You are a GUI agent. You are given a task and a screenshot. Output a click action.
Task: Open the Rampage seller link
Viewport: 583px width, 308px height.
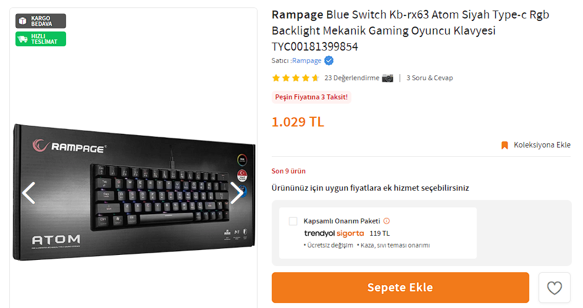tap(307, 60)
